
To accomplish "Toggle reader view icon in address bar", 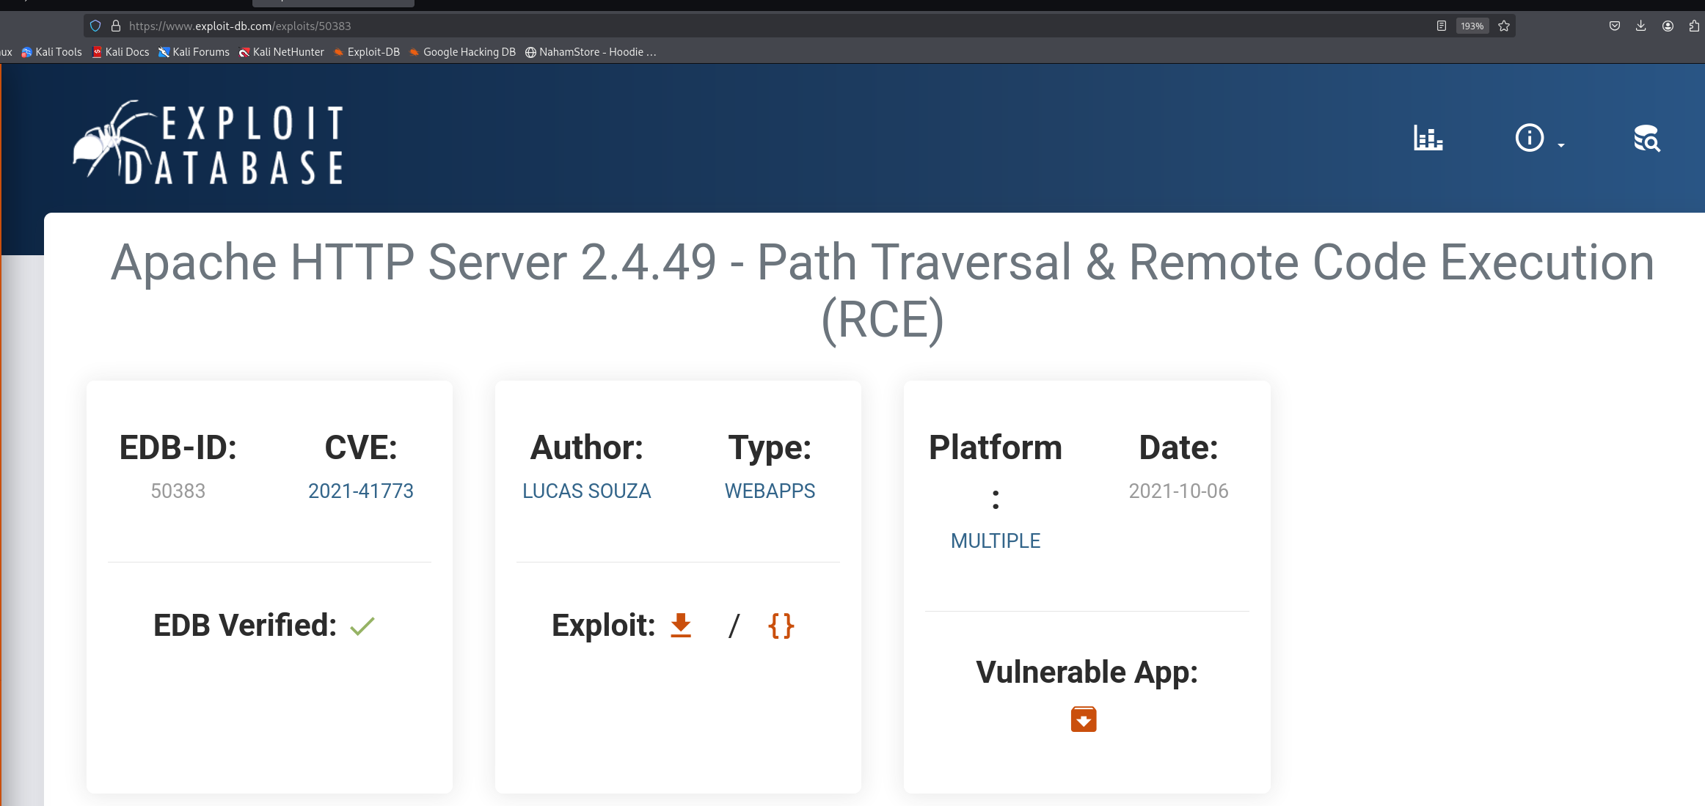I will coord(1441,26).
